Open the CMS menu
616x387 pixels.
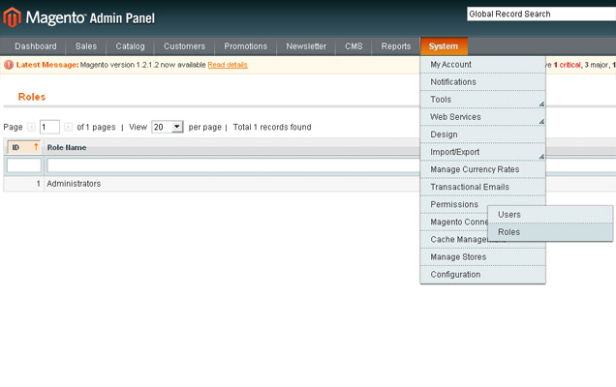354,46
